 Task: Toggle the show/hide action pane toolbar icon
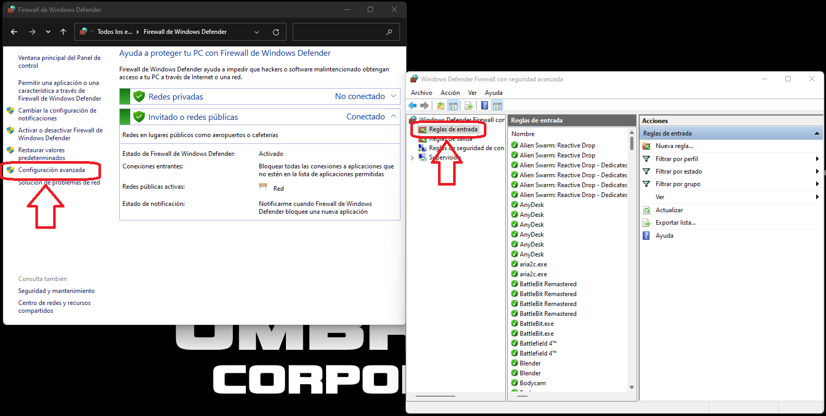point(497,106)
